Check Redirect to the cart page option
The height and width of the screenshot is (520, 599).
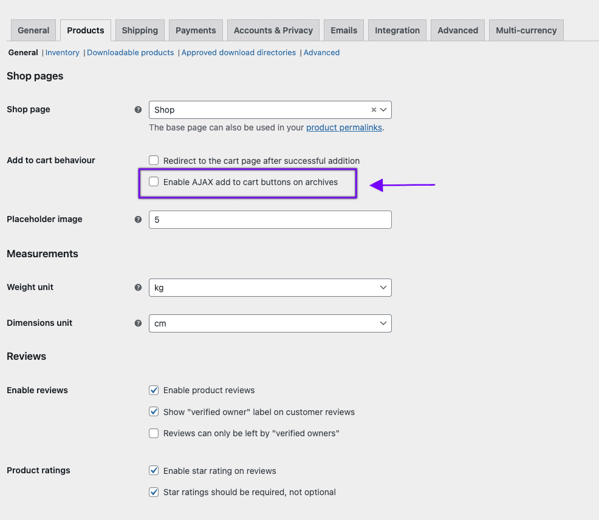point(154,160)
